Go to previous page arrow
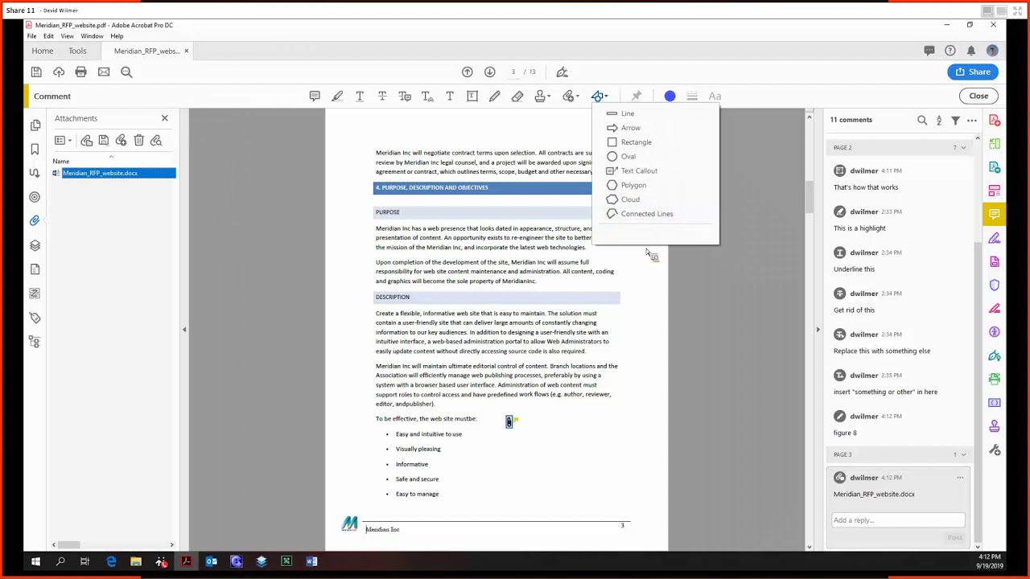 (x=467, y=72)
